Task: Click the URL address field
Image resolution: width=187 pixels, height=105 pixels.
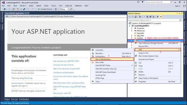Action: tap(68, 16)
